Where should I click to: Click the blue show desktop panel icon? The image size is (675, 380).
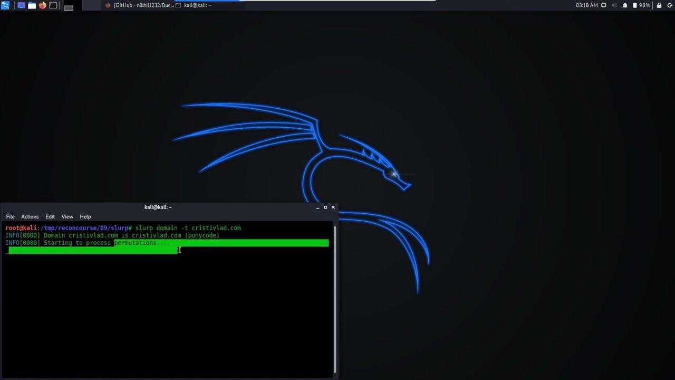pos(21,5)
